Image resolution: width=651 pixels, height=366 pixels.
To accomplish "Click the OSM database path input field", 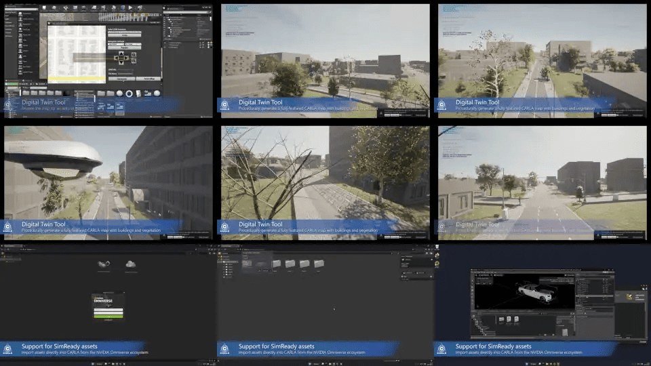I will coord(125,32).
